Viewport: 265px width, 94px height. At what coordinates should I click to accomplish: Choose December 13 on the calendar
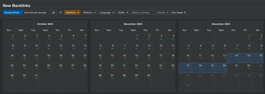(221, 58)
